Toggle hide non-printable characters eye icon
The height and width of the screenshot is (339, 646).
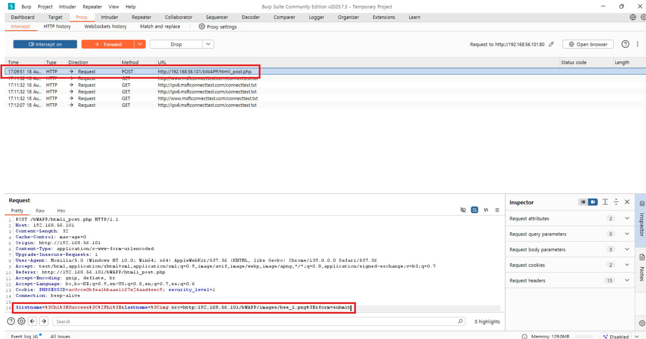[x=463, y=210]
